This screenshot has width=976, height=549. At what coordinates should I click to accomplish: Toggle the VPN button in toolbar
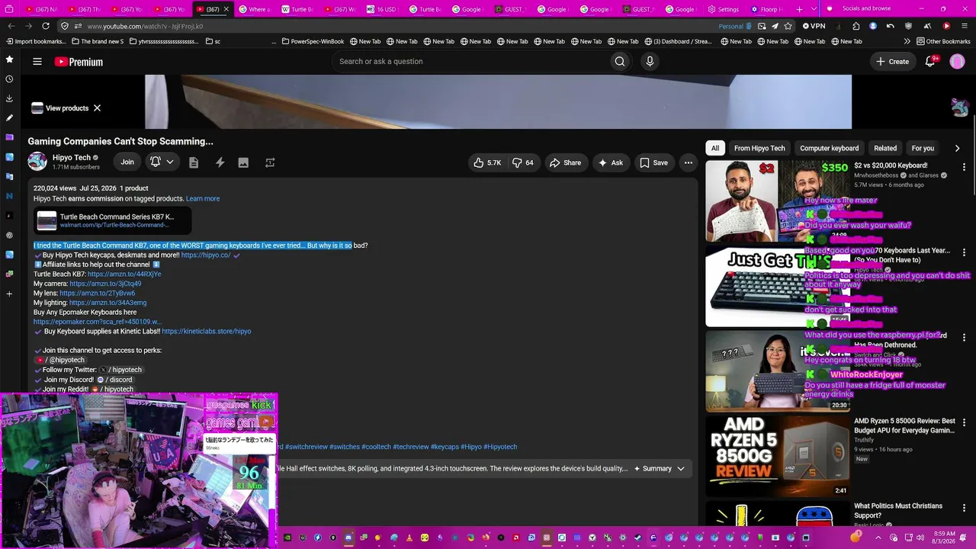coord(814,26)
